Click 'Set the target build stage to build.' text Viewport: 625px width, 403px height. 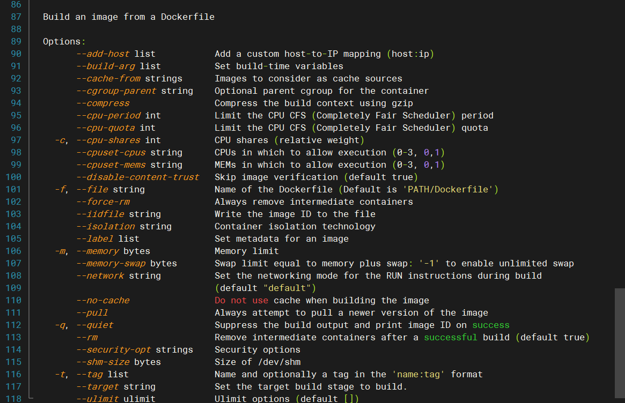311,387
